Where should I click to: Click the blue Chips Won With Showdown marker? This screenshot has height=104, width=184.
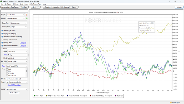[x=68, y=96]
